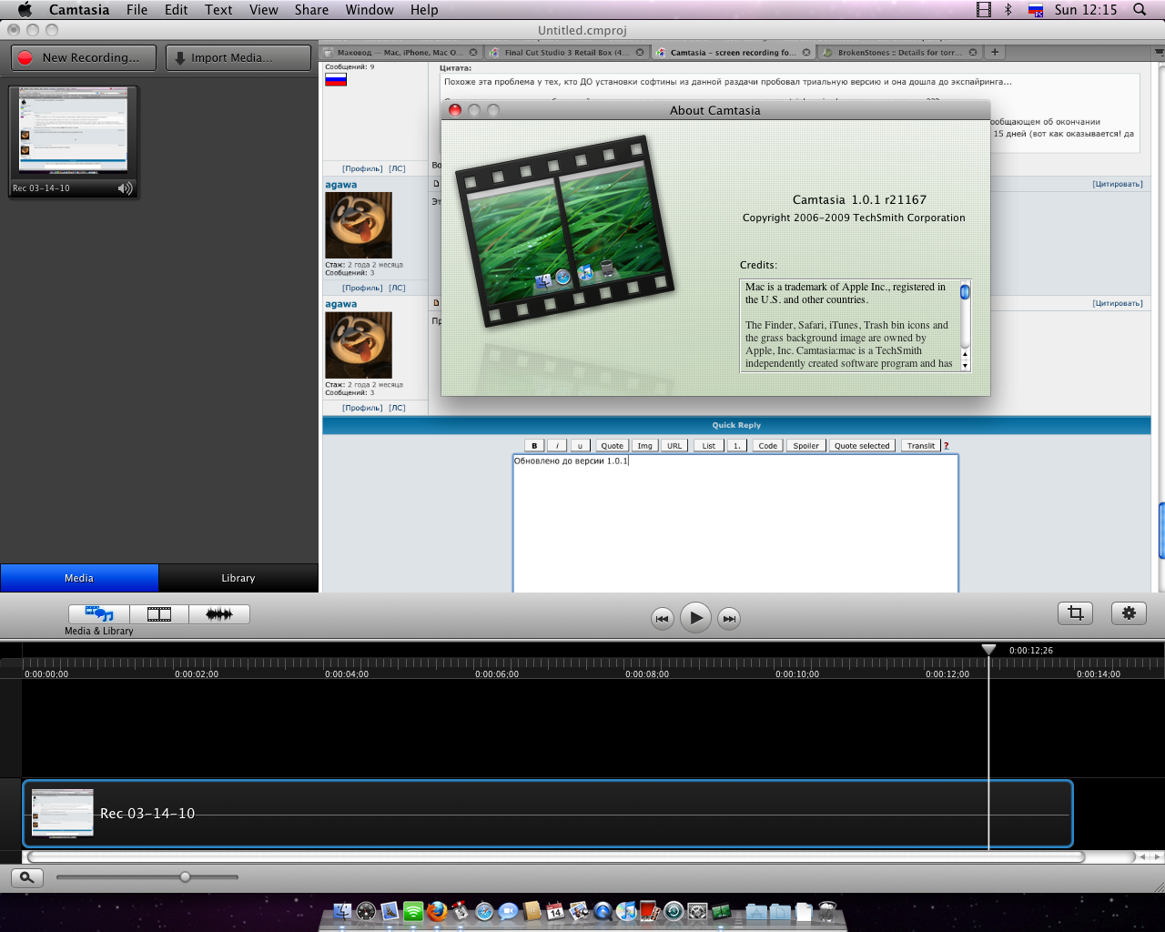Select the filmstrip transitions icon

pyautogui.click(x=159, y=614)
